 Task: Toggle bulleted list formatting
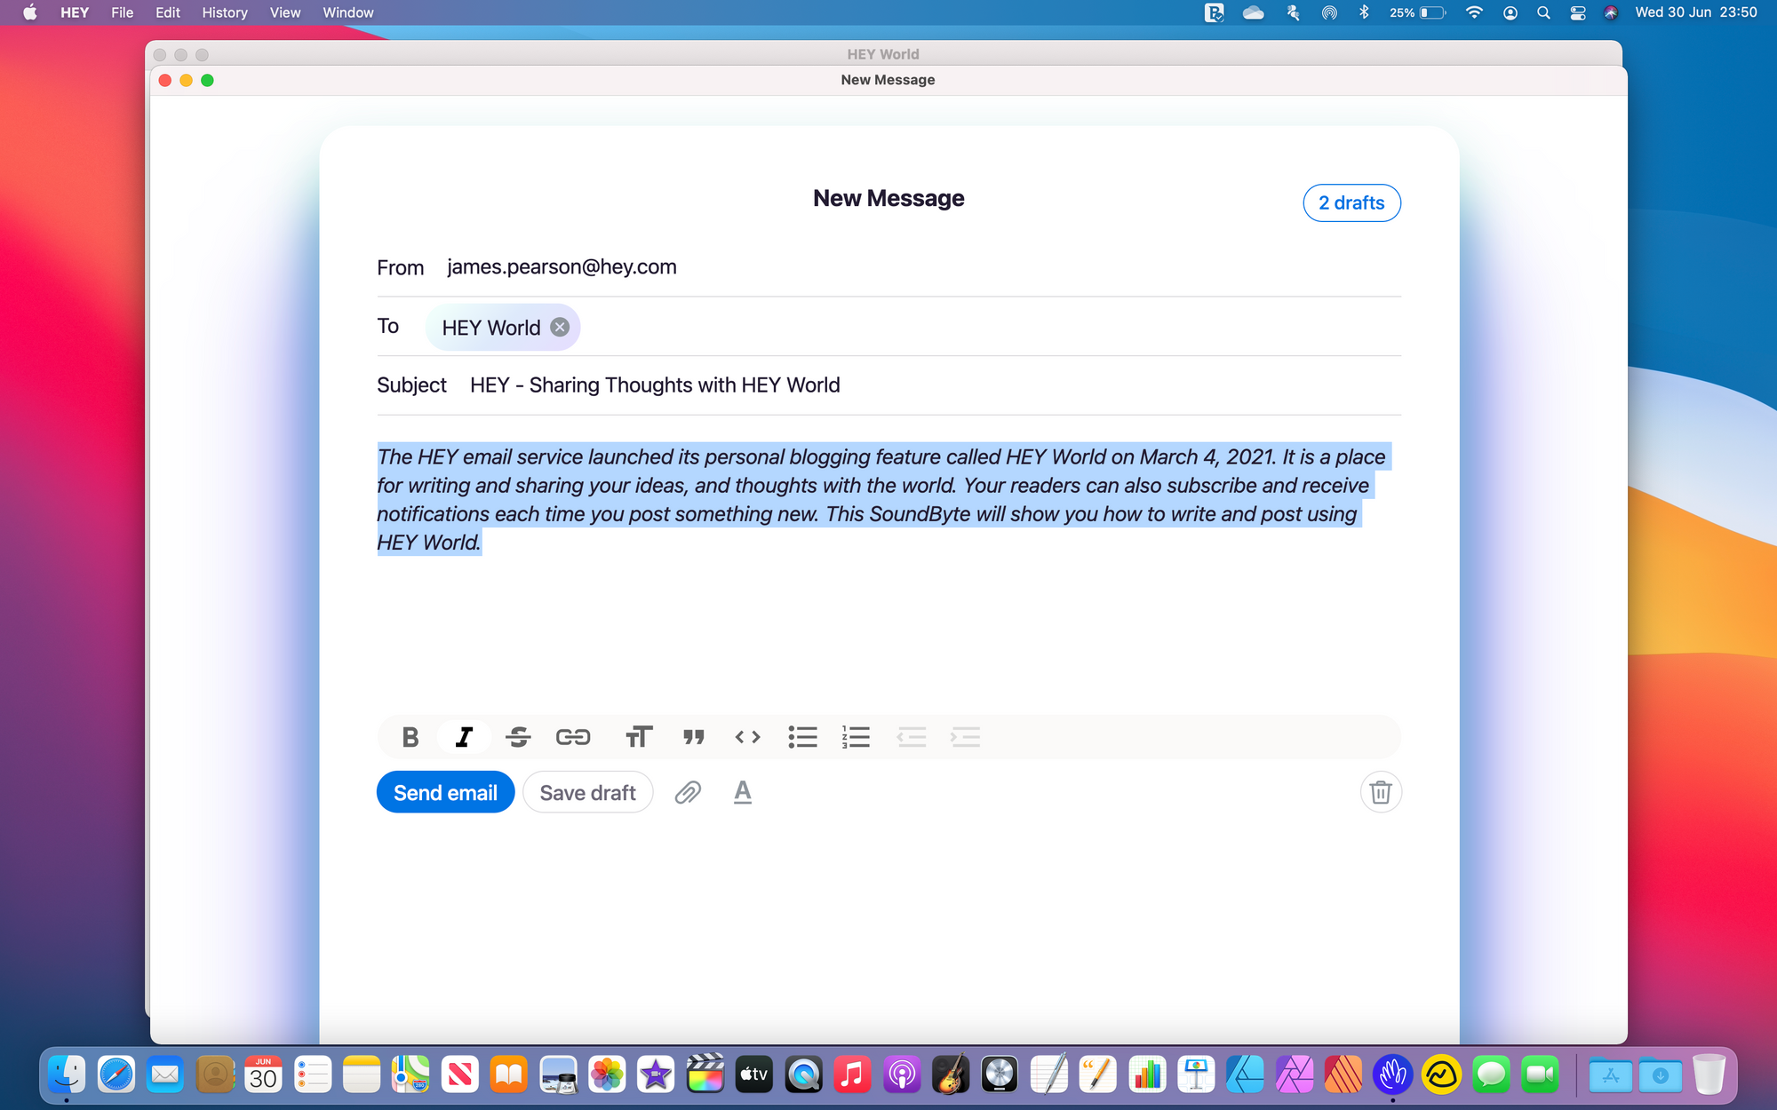click(x=802, y=736)
